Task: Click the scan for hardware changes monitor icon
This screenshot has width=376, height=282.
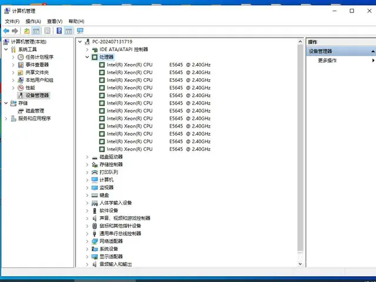Action: click(x=80, y=31)
